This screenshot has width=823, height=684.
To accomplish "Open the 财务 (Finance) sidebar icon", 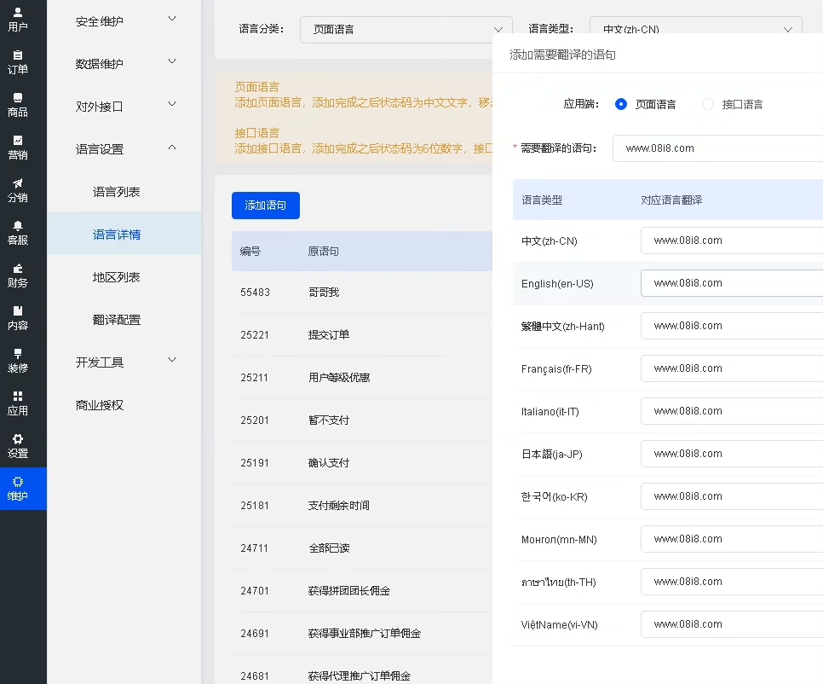I will tap(18, 275).
